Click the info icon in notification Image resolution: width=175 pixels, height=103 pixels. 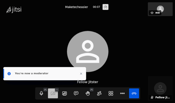click(x=9, y=74)
